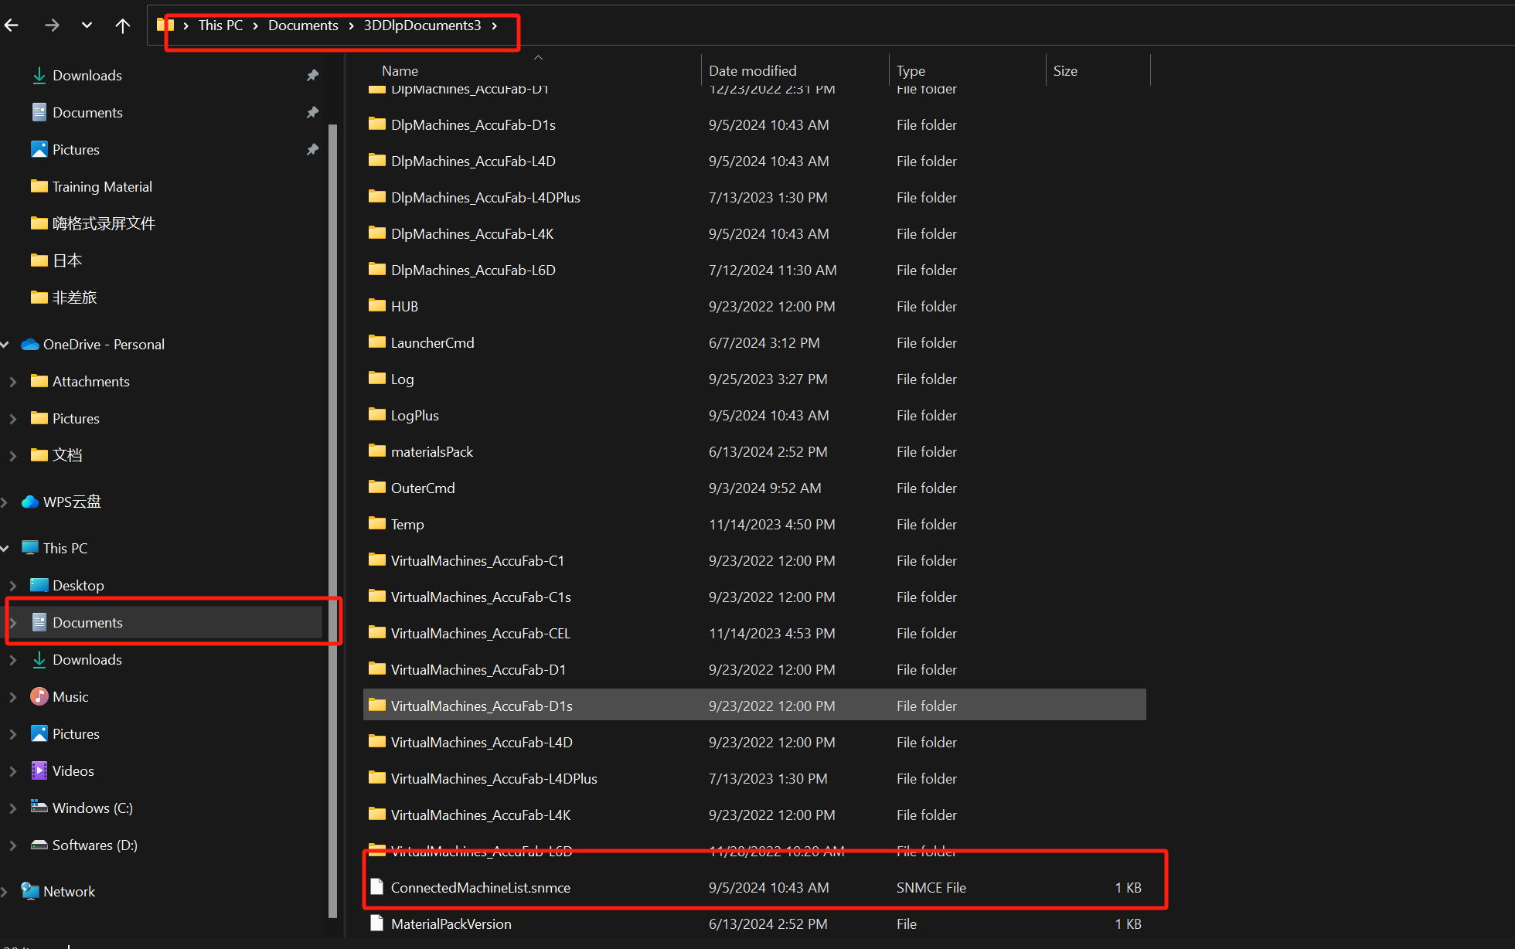Click the Forward navigation arrow
This screenshot has height=949, width=1515.
52,26
